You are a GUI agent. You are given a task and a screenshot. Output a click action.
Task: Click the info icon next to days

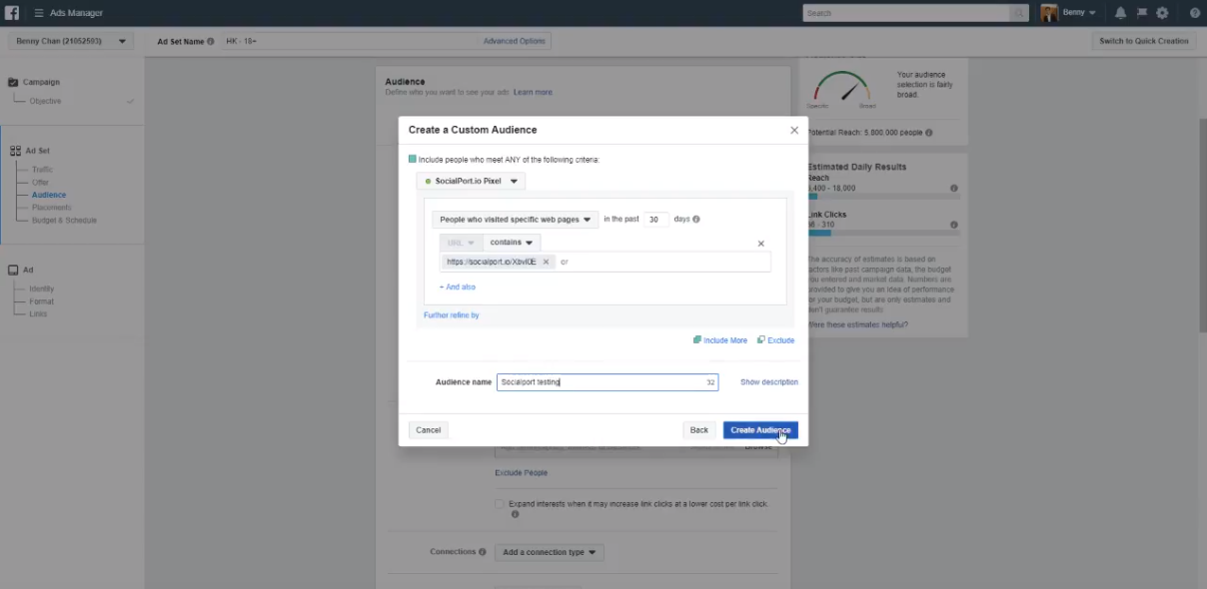click(x=696, y=219)
